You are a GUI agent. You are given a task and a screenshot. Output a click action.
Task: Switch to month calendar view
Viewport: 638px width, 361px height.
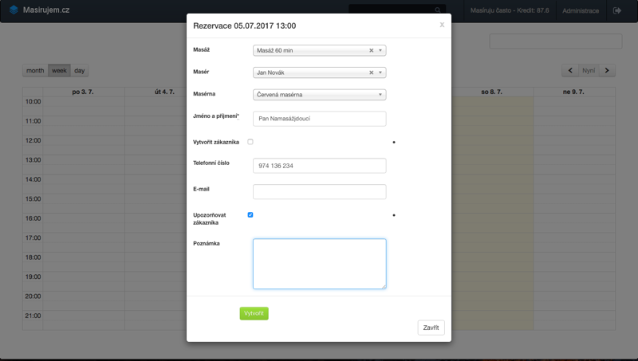(x=35, y=71)
